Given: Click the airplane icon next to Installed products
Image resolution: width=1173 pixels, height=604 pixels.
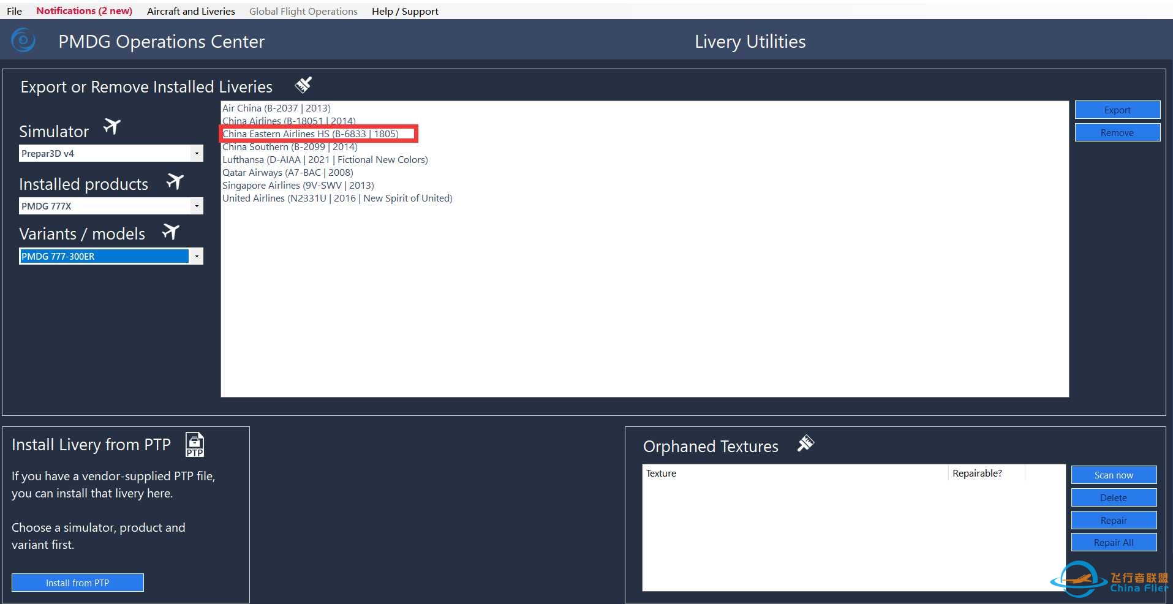Looking at the screenshot, I should click(x=175, y=181).
